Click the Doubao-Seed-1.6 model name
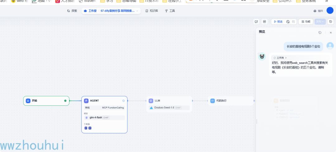Viewport: 336px width, 152px height. pos(164,108)
